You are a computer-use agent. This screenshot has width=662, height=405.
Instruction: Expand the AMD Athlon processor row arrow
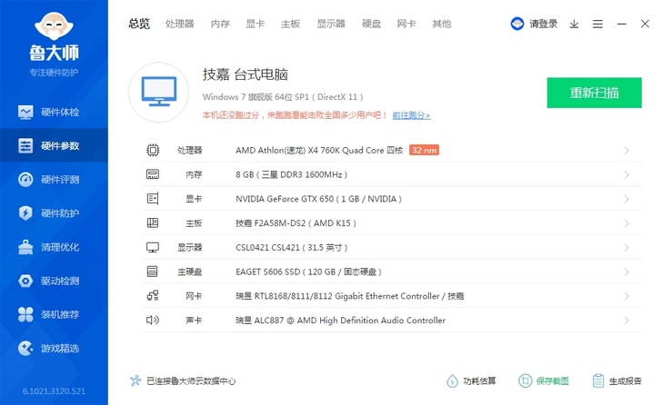[627, 151]
